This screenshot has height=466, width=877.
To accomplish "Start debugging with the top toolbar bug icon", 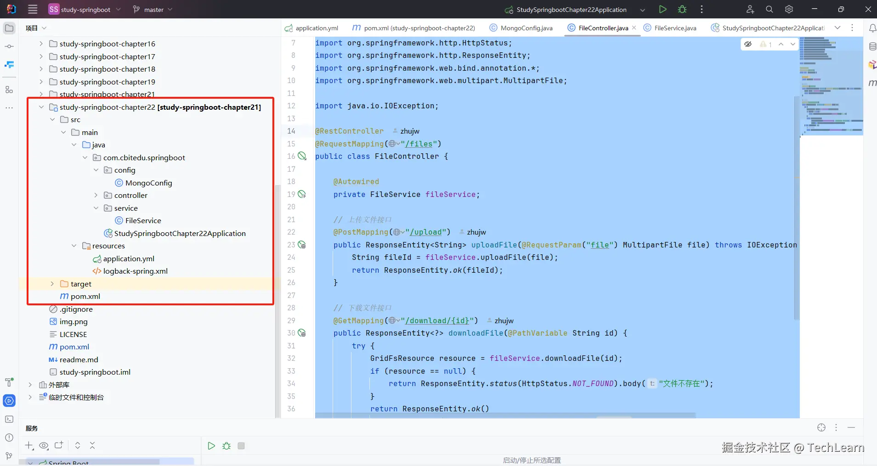I will click(682, 9).
